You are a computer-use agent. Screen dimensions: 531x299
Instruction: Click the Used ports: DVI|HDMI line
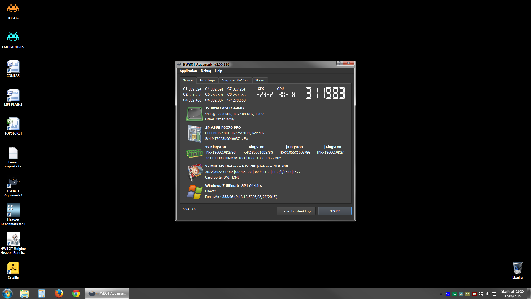(222, 177)
